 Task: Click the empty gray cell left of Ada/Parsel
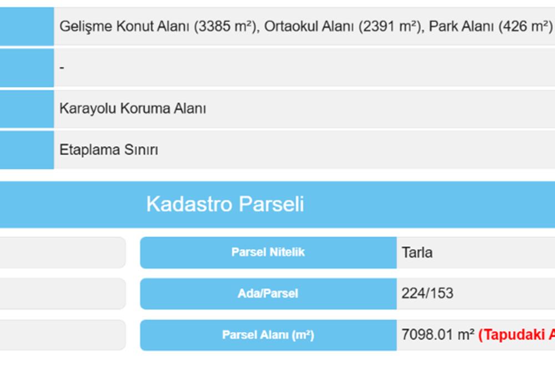coord(62,293)
